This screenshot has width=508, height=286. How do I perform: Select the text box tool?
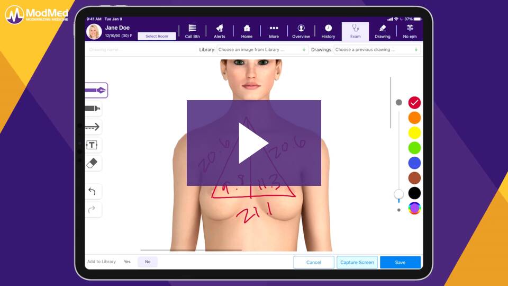point(93,145)
